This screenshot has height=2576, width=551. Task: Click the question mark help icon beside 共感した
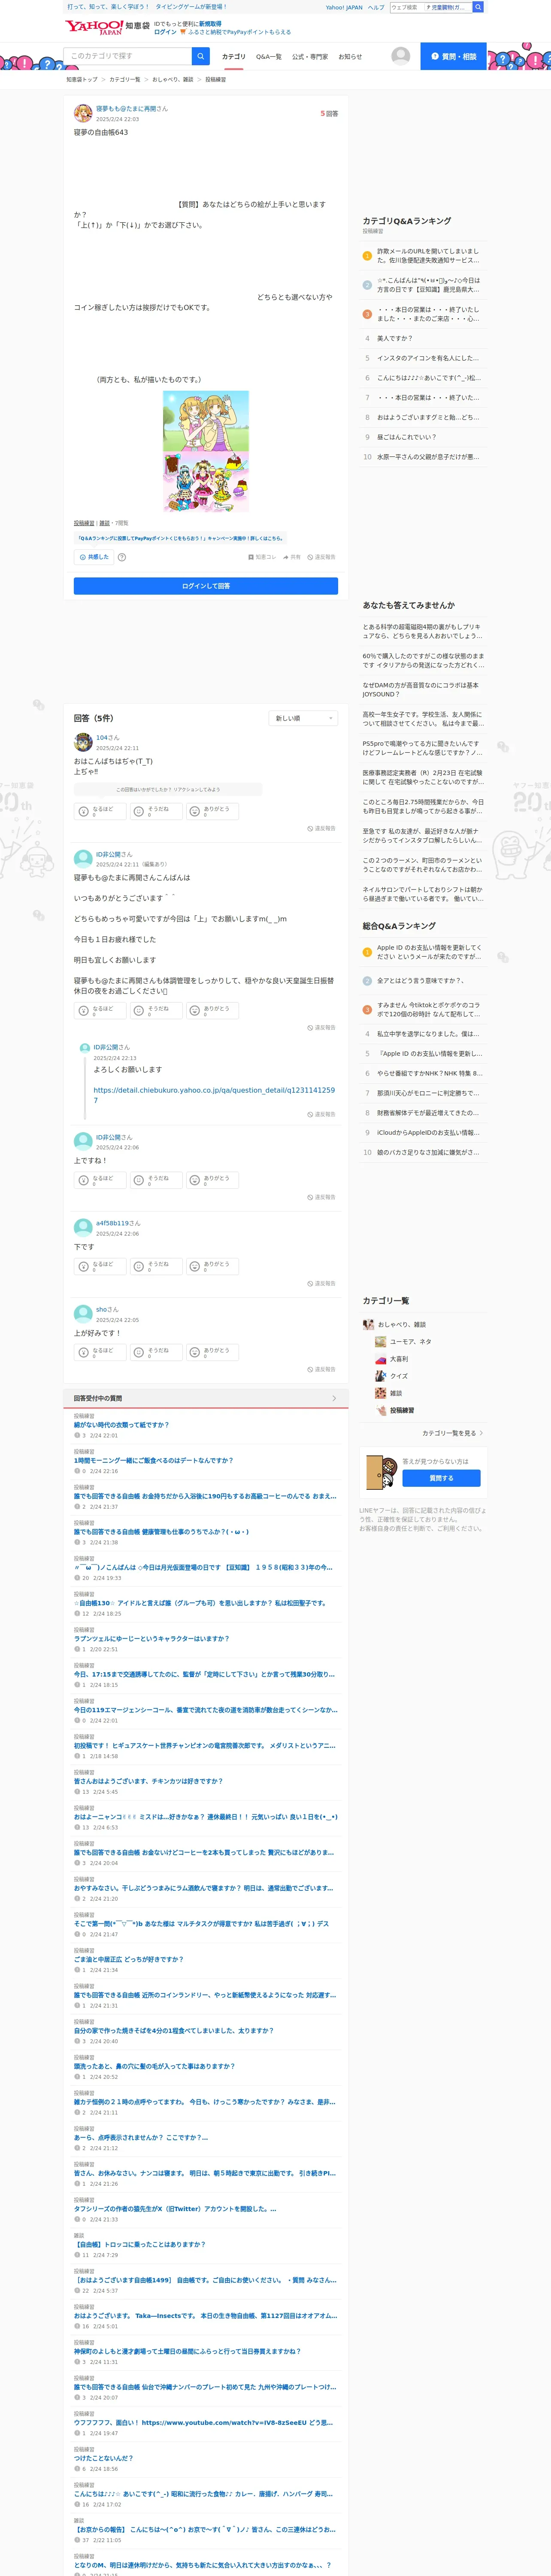[122, 557]
